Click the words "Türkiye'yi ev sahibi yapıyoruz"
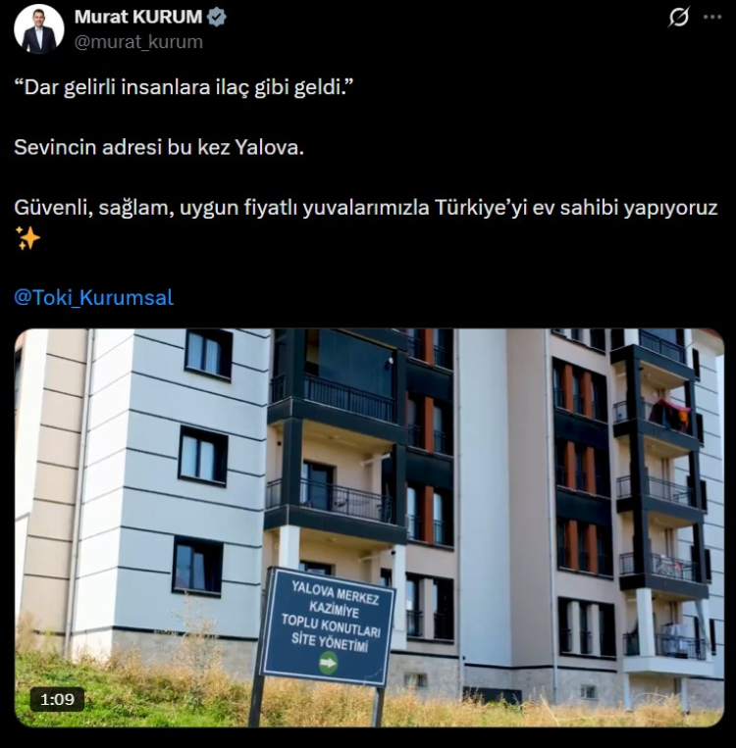The width and height of the screenshot is (736, 748). 576,208
